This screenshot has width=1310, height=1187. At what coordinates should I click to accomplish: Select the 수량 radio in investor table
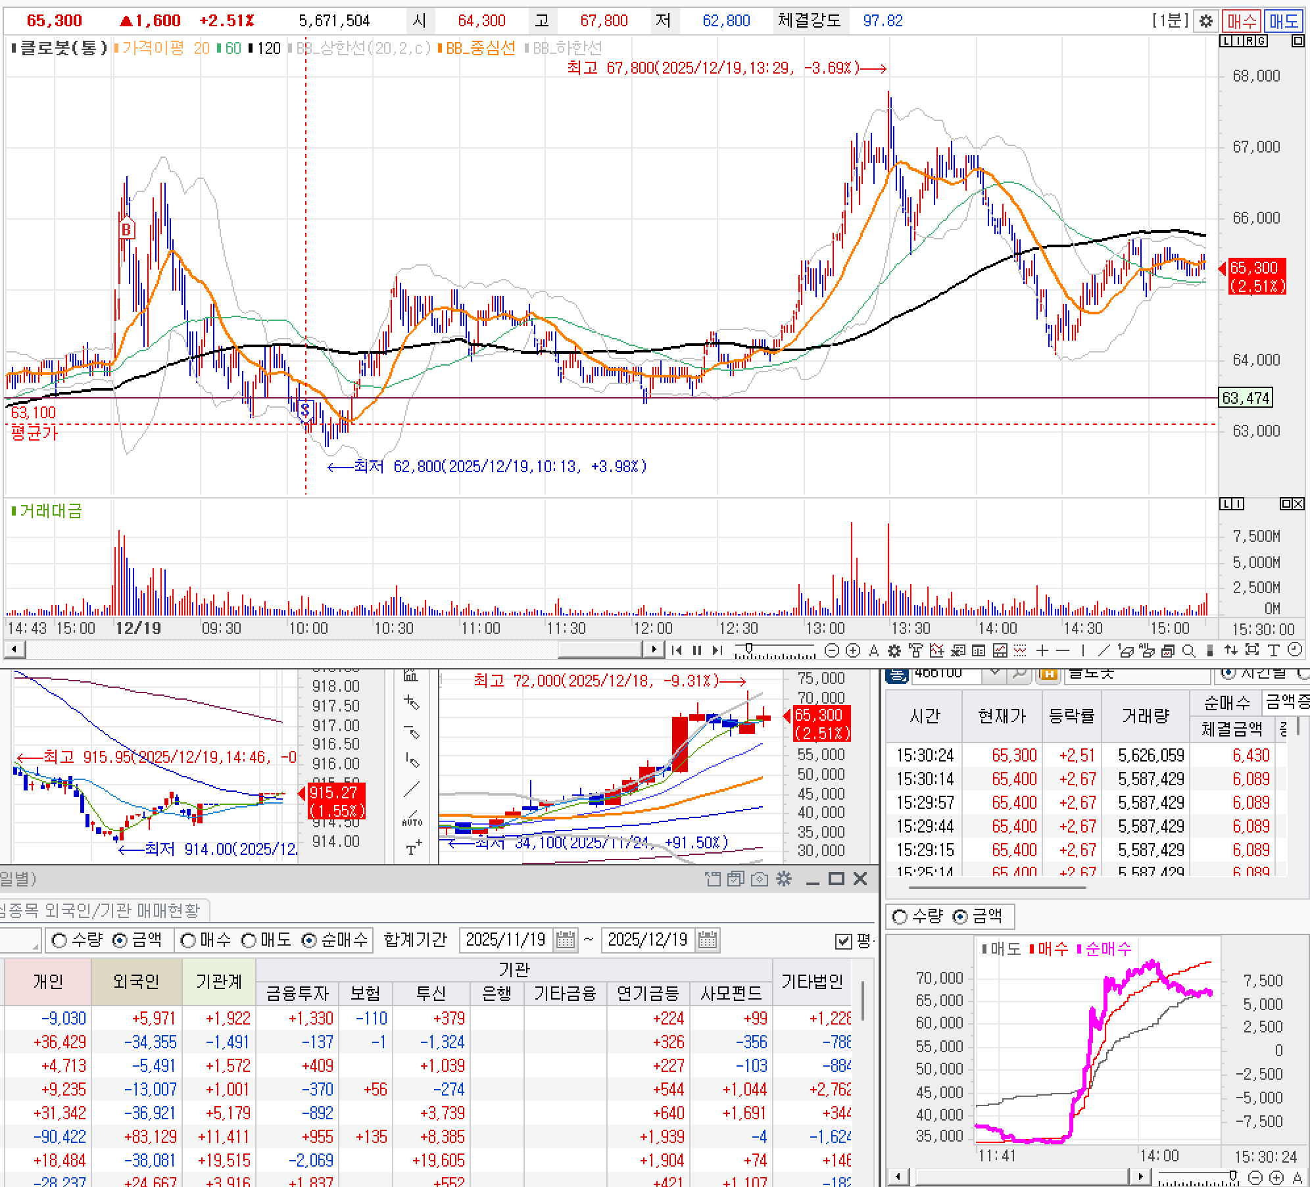tap(59, 940)
